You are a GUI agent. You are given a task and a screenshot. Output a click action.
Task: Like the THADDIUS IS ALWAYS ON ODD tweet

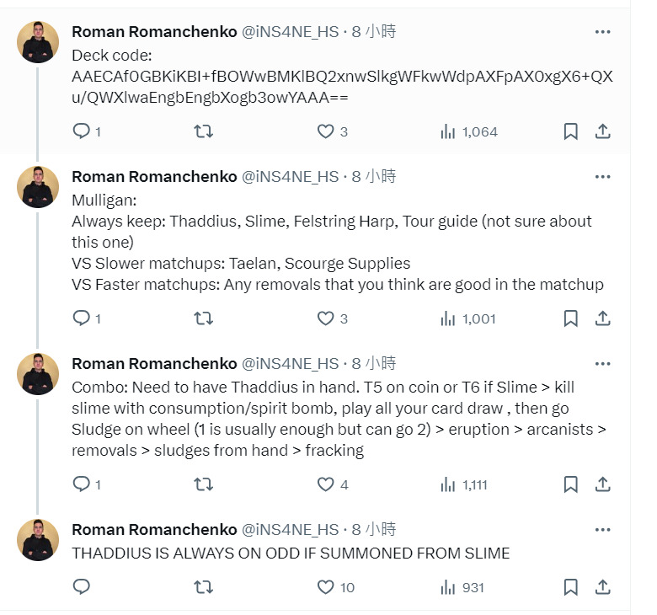click(x=325, y=586)
